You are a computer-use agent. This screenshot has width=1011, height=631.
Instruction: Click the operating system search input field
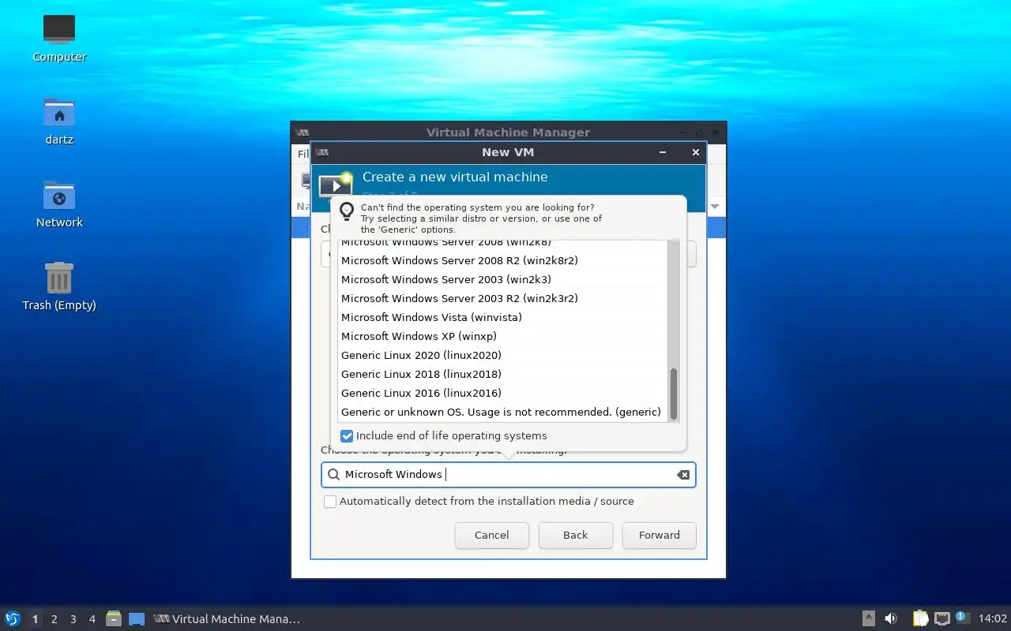coord(508,475)
